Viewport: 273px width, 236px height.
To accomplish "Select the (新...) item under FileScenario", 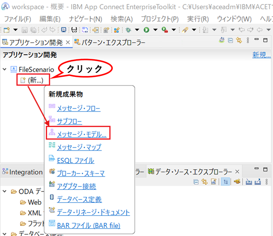I will point(32,80).
